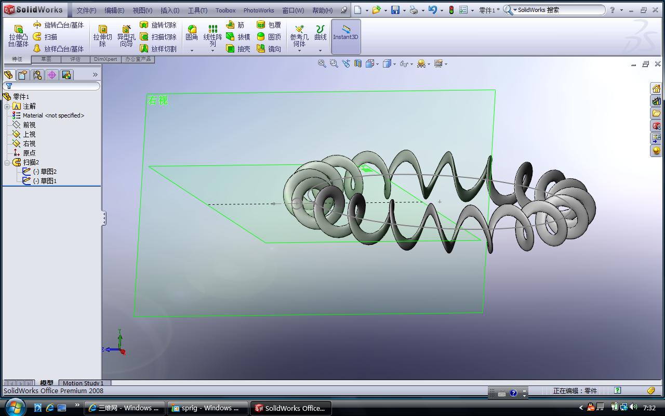The height and width of the screenshot is (416, 665).
Task: Select the 圆顶 dome tool
Action: pyautogui.click(x=269, y=37)
